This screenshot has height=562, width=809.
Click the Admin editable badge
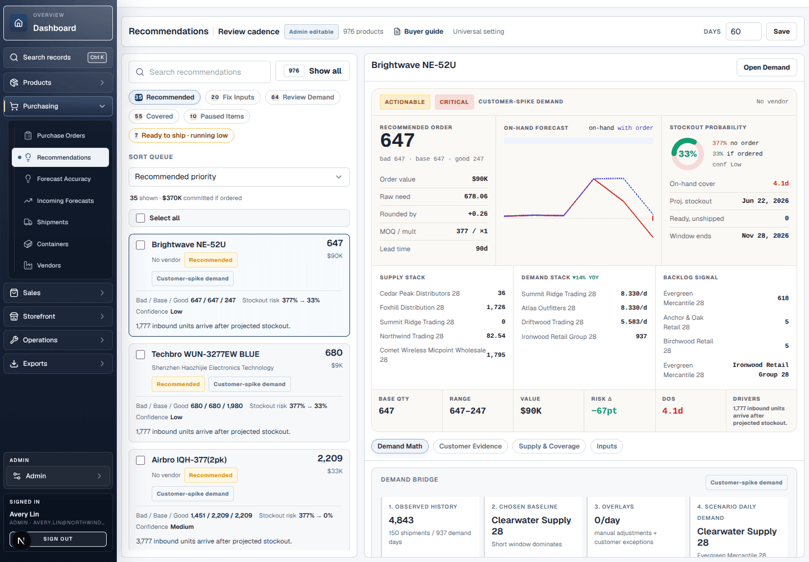pos(311,31)
